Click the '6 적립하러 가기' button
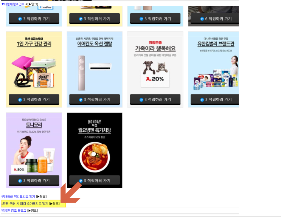This screenshot has height=217, width=281. tap(215, 19)
